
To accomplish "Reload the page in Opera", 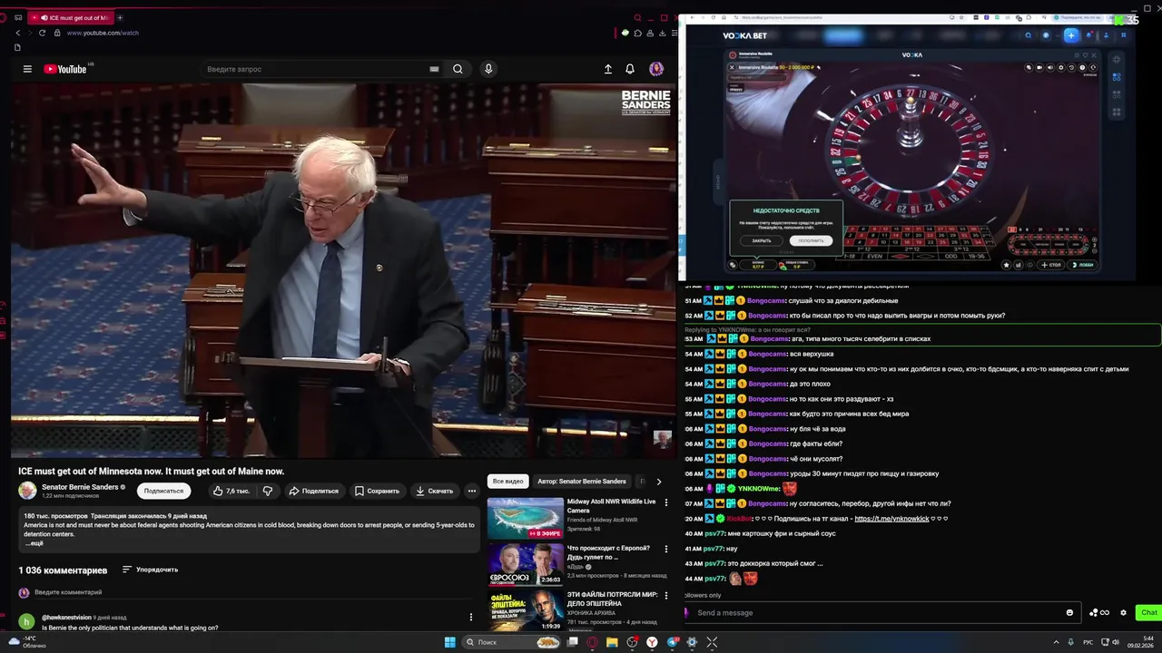I will pos(42,33).
